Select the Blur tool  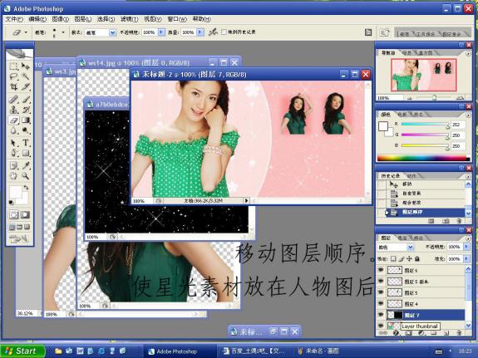tap(14, 130)
